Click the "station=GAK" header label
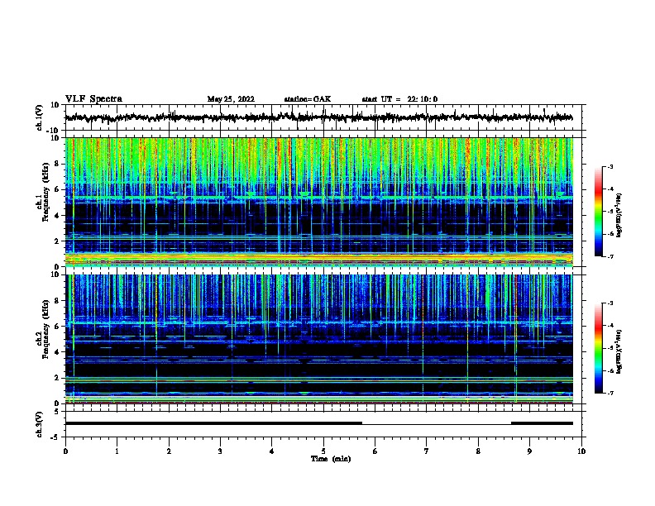655x506 pixels. point(308,99)
